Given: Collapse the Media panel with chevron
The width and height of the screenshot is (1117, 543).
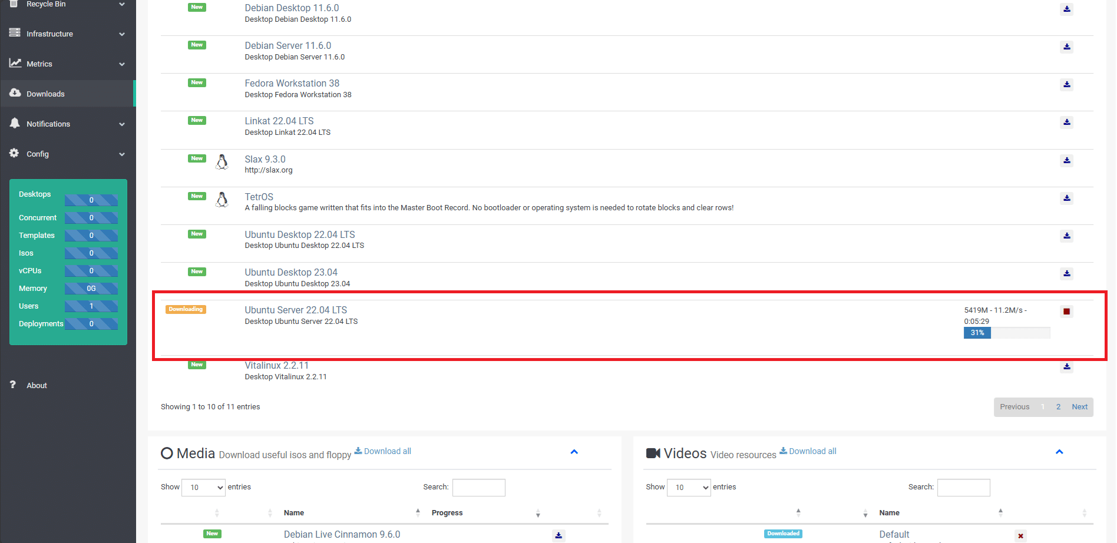Looking at the screenshot, I should coord(574,452).
